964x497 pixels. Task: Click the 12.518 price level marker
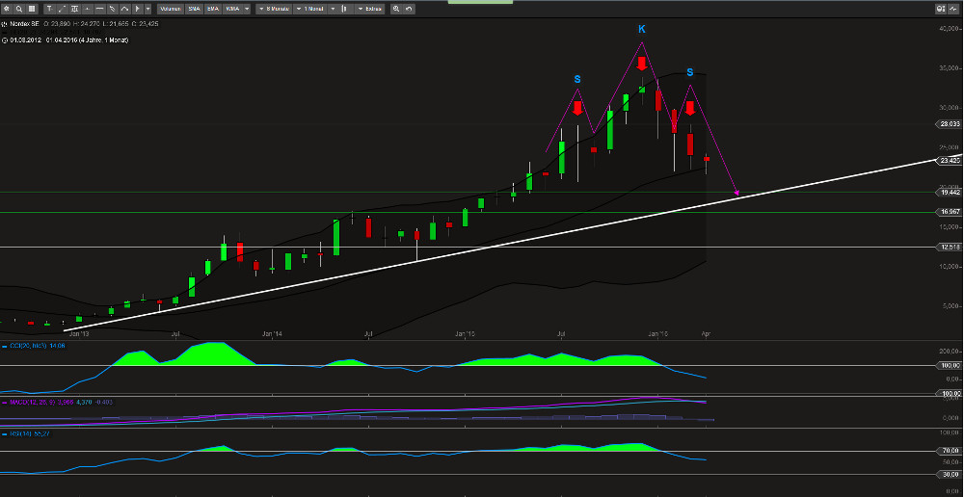947,247
